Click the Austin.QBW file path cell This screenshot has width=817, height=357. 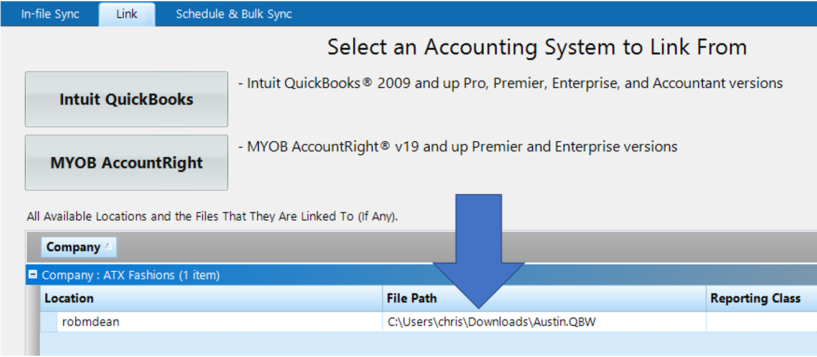pos(544,322)
